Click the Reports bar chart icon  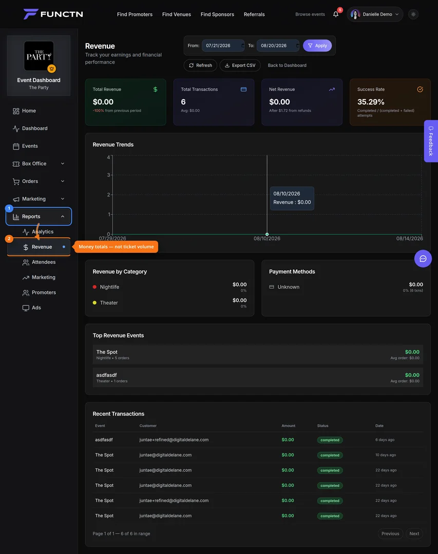(16, 217)
